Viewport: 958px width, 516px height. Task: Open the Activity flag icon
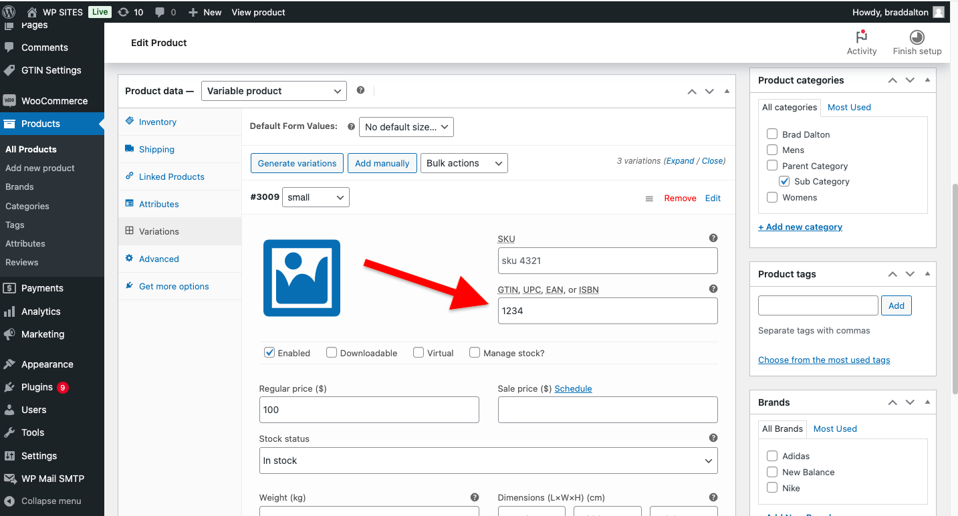point(861,37)
